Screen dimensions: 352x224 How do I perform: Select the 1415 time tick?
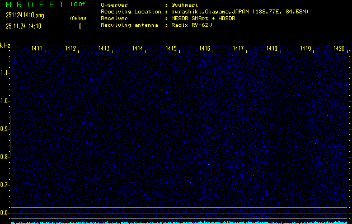click(x=171, y=49)
